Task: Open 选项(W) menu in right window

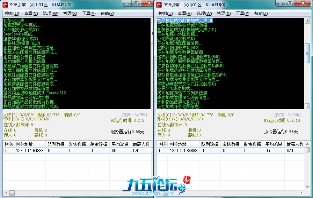Action: coord(204,14)
